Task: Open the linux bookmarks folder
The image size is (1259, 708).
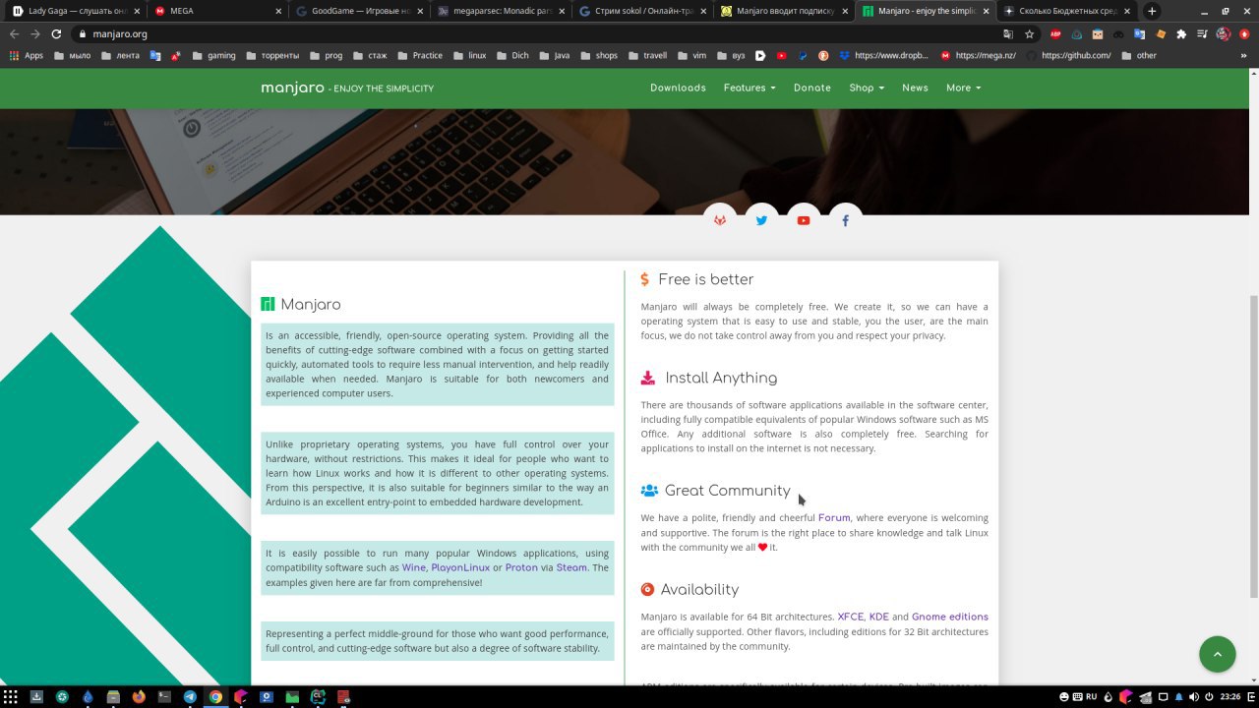Action: pyautogui.click(x=469, y=55)
